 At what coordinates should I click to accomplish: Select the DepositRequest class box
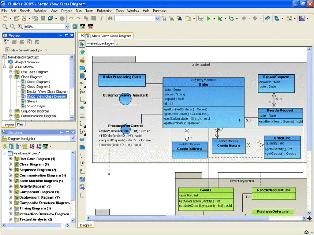click(276, 83)
